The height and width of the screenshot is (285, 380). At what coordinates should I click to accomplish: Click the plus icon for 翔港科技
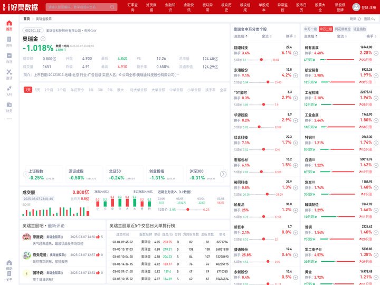(296, 53)
